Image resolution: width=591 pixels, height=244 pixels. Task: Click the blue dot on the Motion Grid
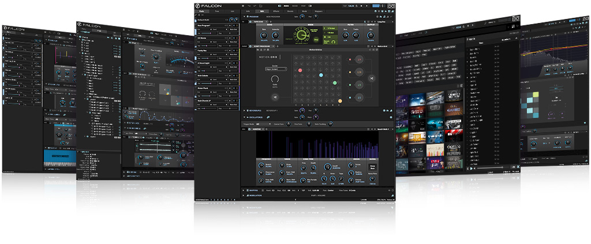coord(321,75)
